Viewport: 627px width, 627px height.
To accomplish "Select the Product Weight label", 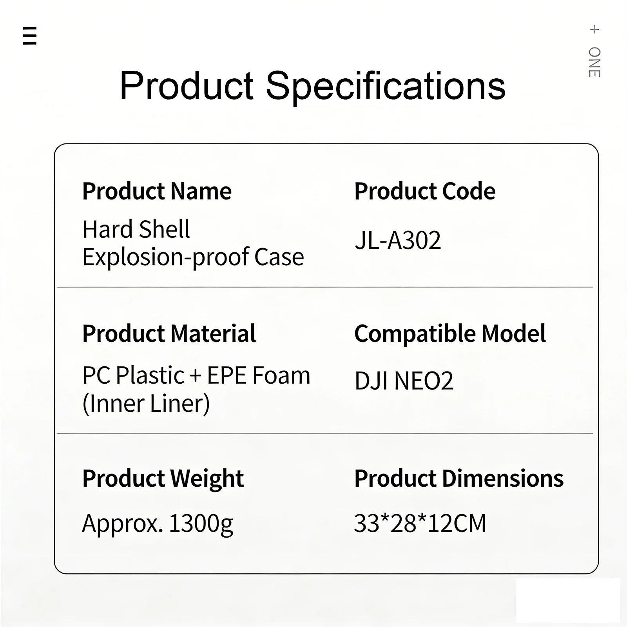I will click(163, 478).
